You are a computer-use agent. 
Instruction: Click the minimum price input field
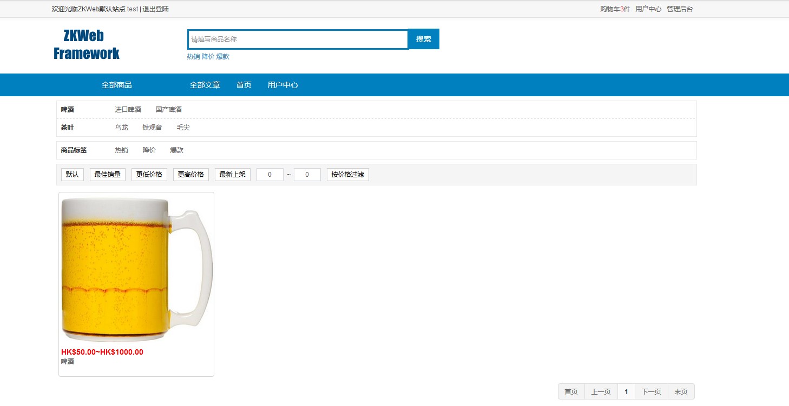pos(270,175)
